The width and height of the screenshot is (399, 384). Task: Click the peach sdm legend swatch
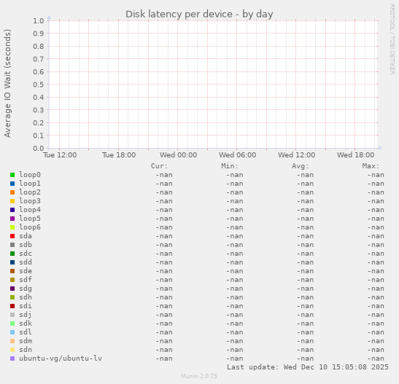tap(12, 341)
